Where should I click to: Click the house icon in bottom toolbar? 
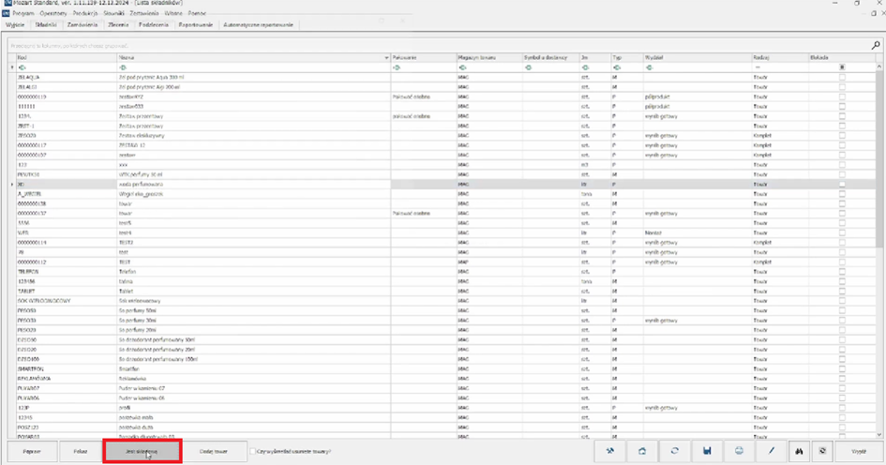[642, 451]
